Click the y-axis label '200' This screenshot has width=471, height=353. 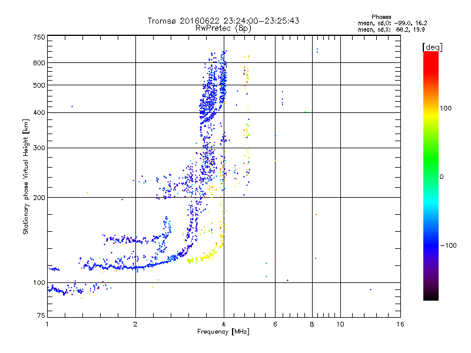[39, 198]
